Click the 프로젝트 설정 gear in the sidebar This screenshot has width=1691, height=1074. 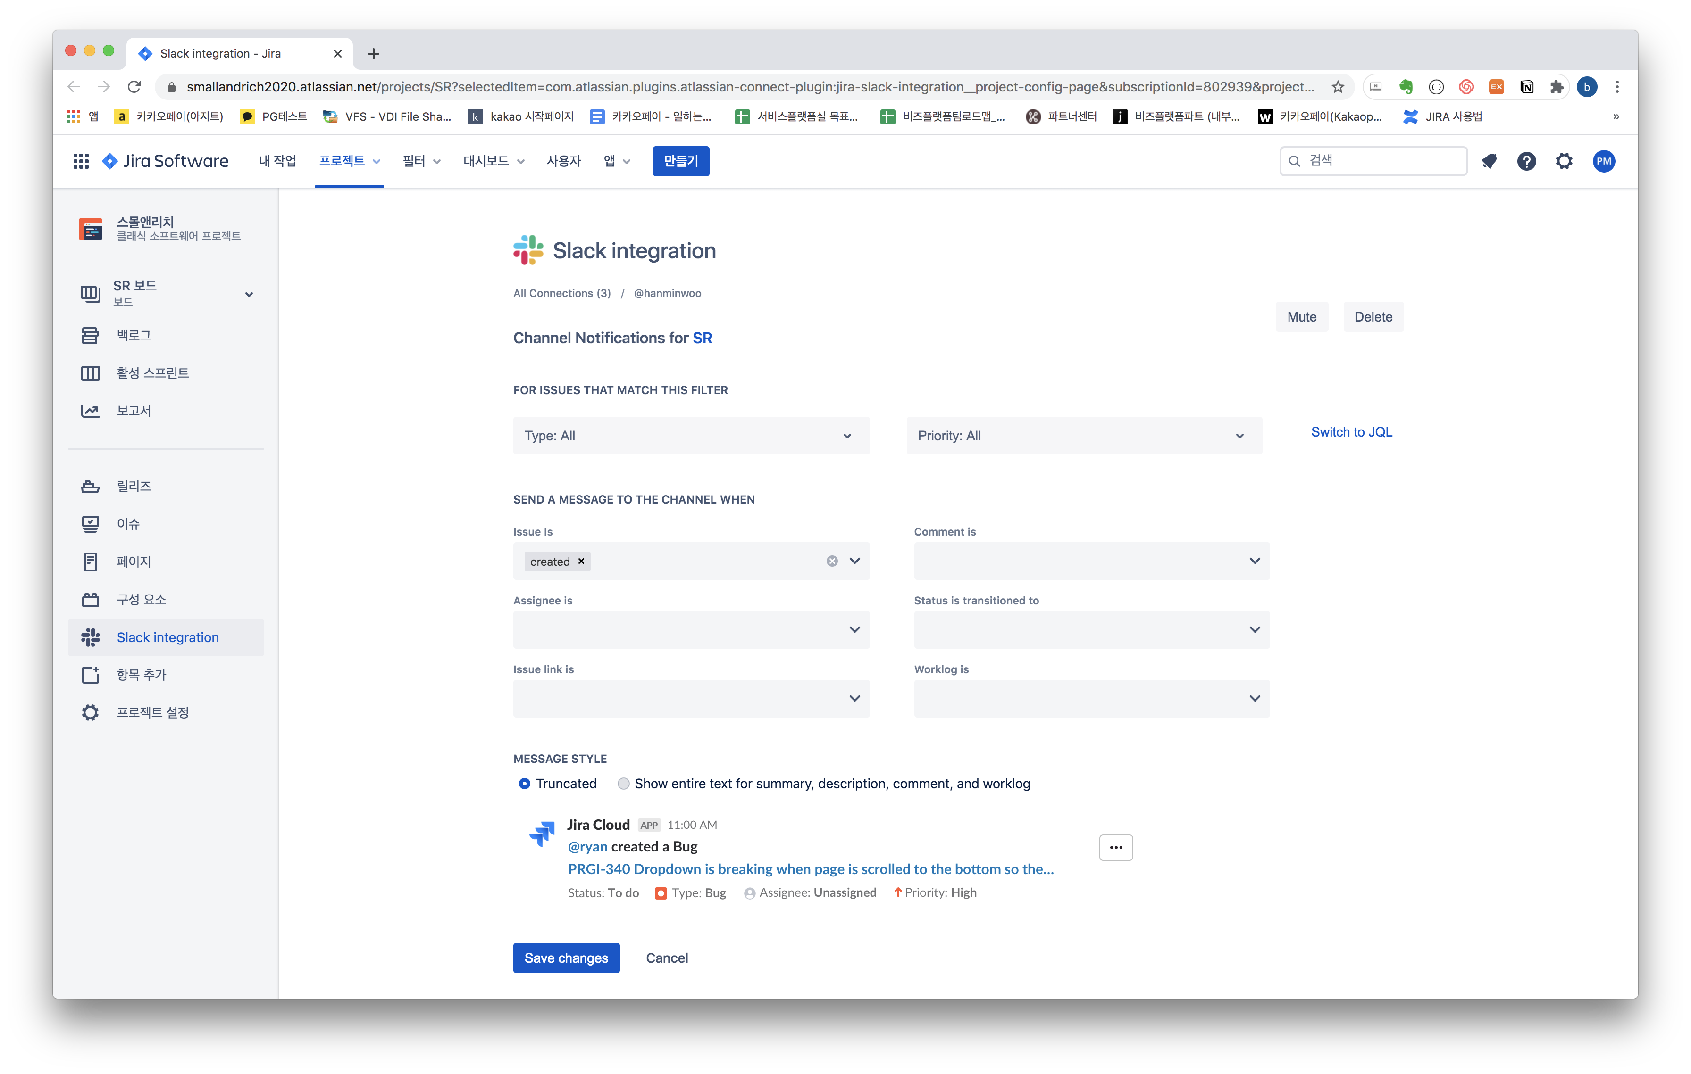[91, 713]
